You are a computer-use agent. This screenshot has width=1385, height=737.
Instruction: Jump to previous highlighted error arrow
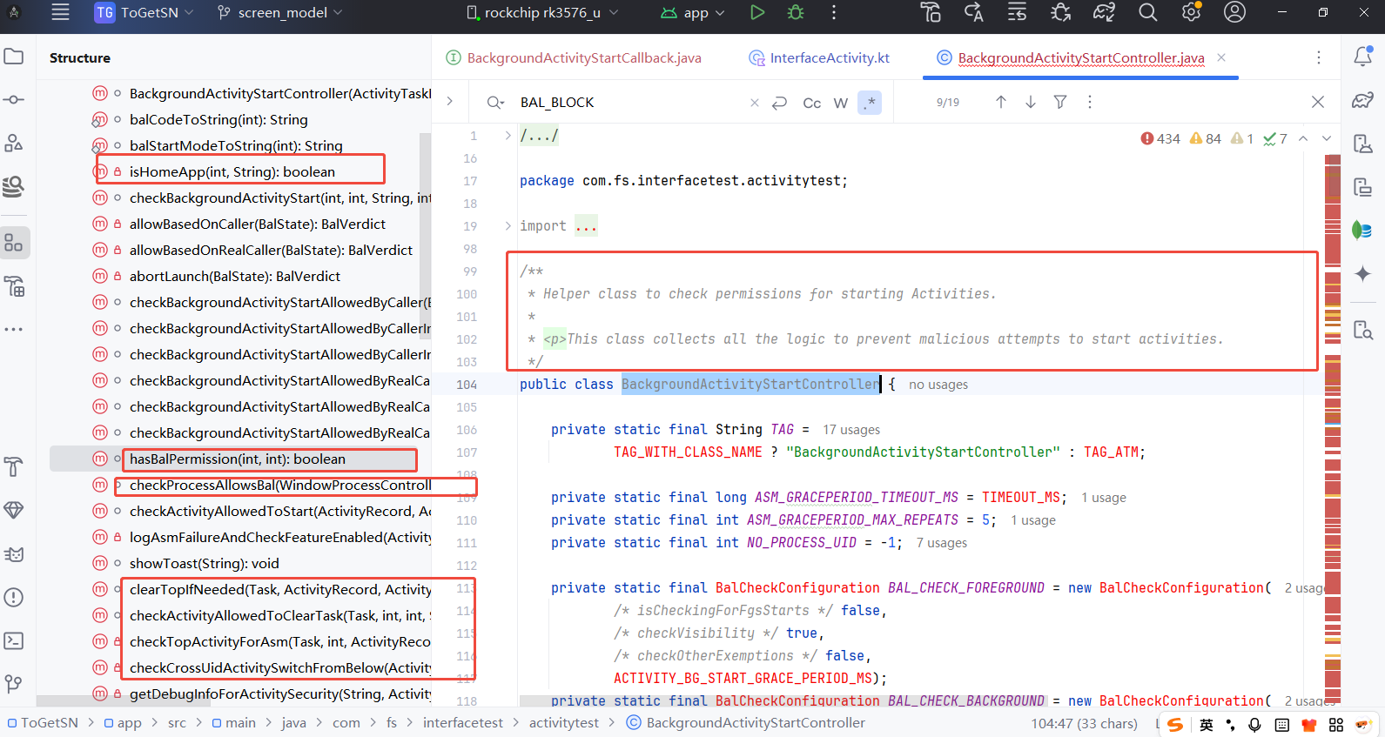tap(1303, 138)
